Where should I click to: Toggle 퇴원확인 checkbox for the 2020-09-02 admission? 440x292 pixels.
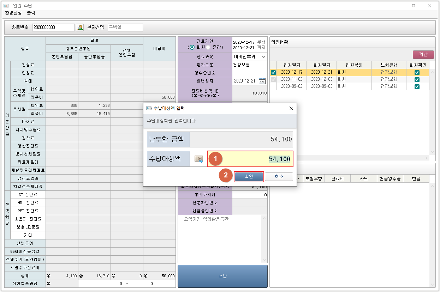coord(417,86)
